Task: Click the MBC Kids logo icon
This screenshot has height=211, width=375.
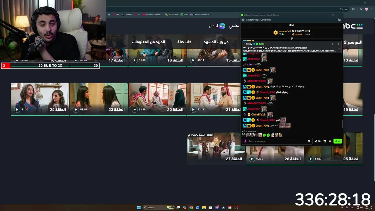Action: click(222, 26)
